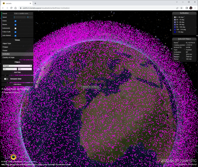Click the LeoLabs logo at bottom left

tap(14, 157)
